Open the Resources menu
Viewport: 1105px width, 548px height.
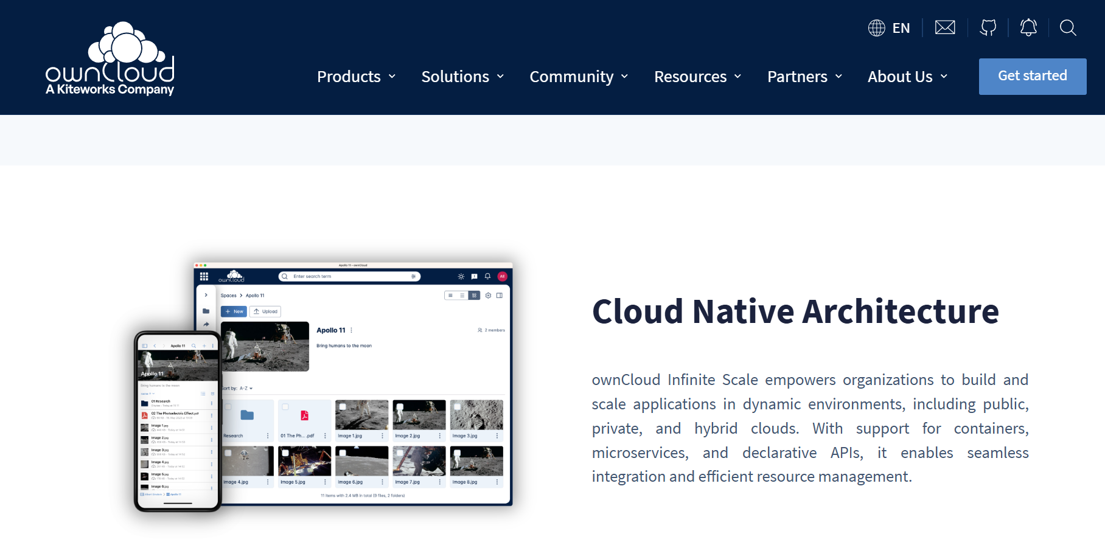(x=698, y=77)
